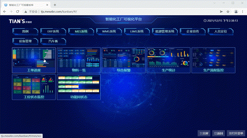Reload the page with the refresh icon
247x138 pixels.
point(18,11)
